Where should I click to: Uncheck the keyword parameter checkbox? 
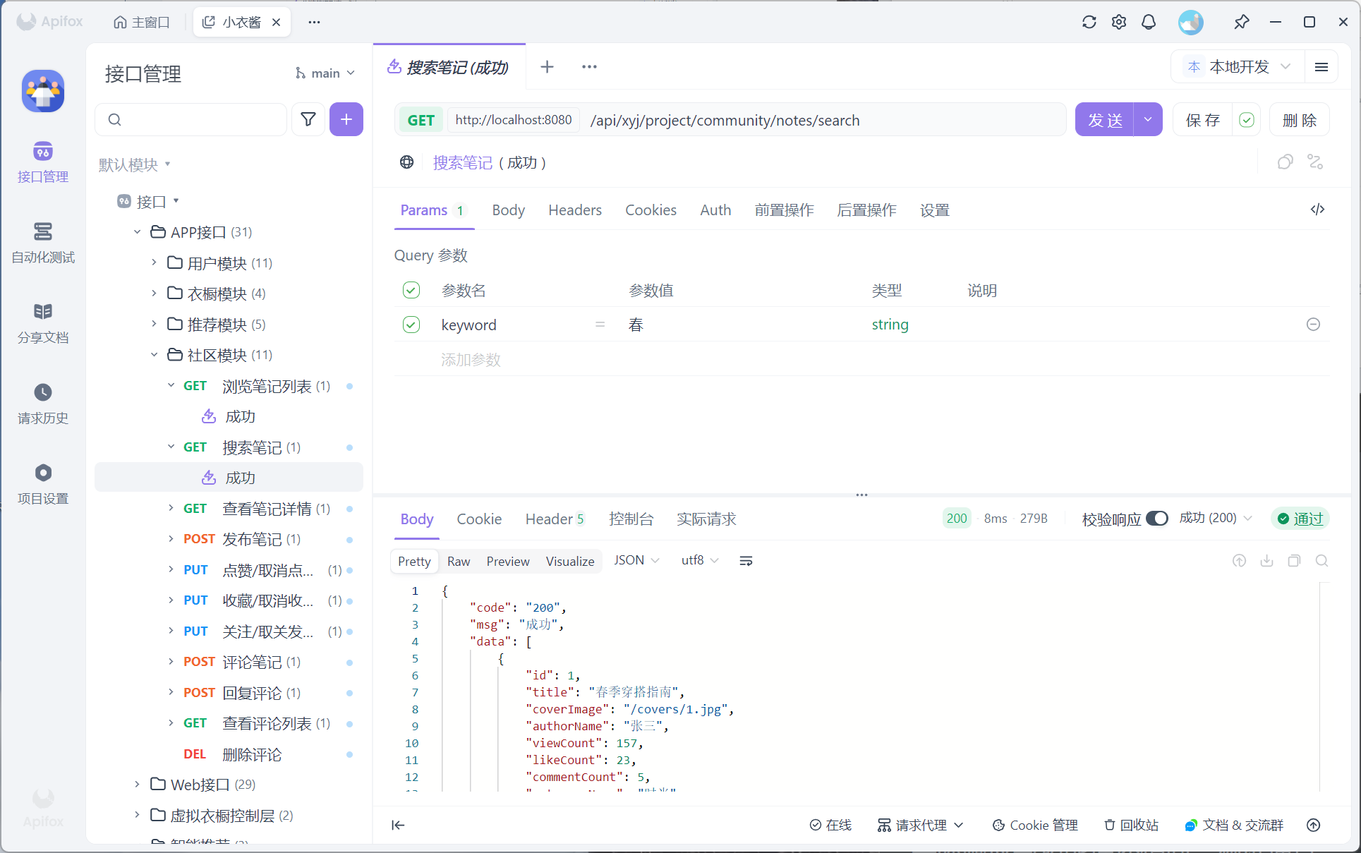pos(411,325)
